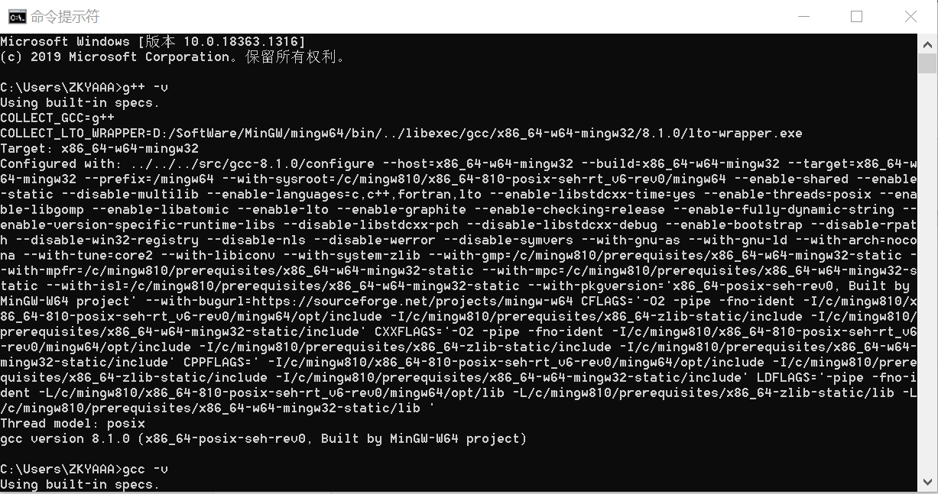
Task: Click the vertical scrollbar thumb
Action: click(x=927, y=63)
